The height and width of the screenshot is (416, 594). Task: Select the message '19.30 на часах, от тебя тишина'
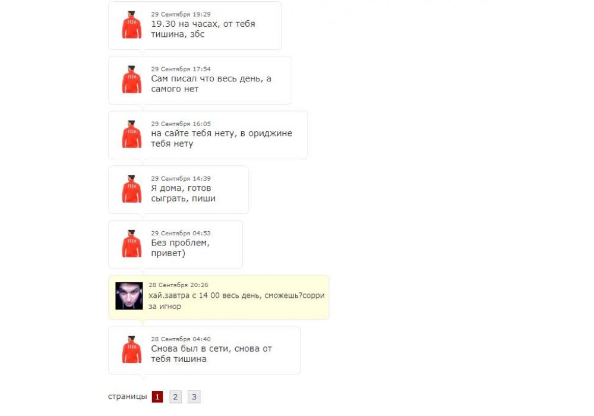pyautogui.click(x=203, y=29)
